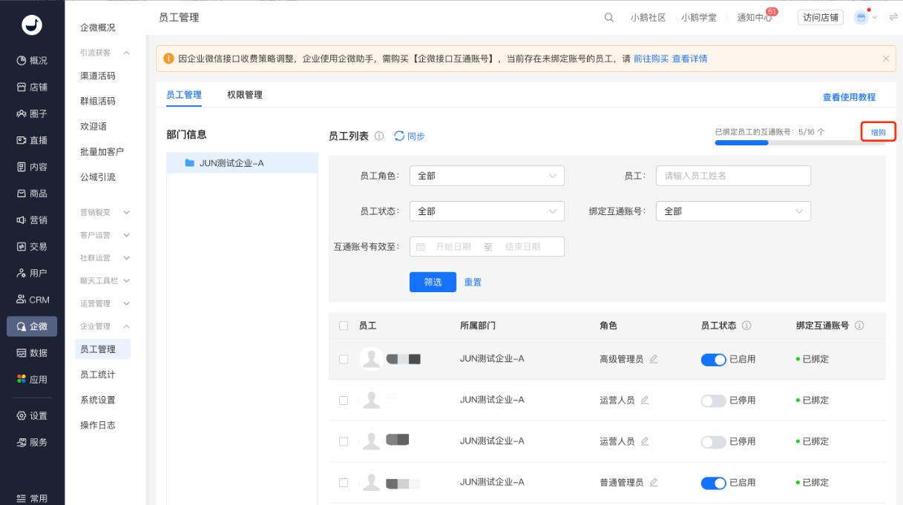
Task: Open 内容 in the left sidebar
Action: point(32,167)
